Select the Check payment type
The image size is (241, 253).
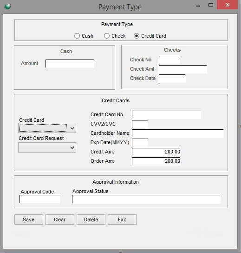(107, 36)
